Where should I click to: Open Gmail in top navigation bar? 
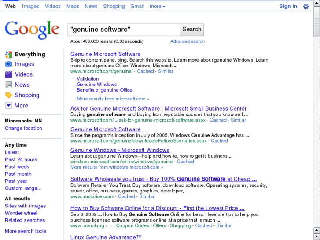[137, 7]
